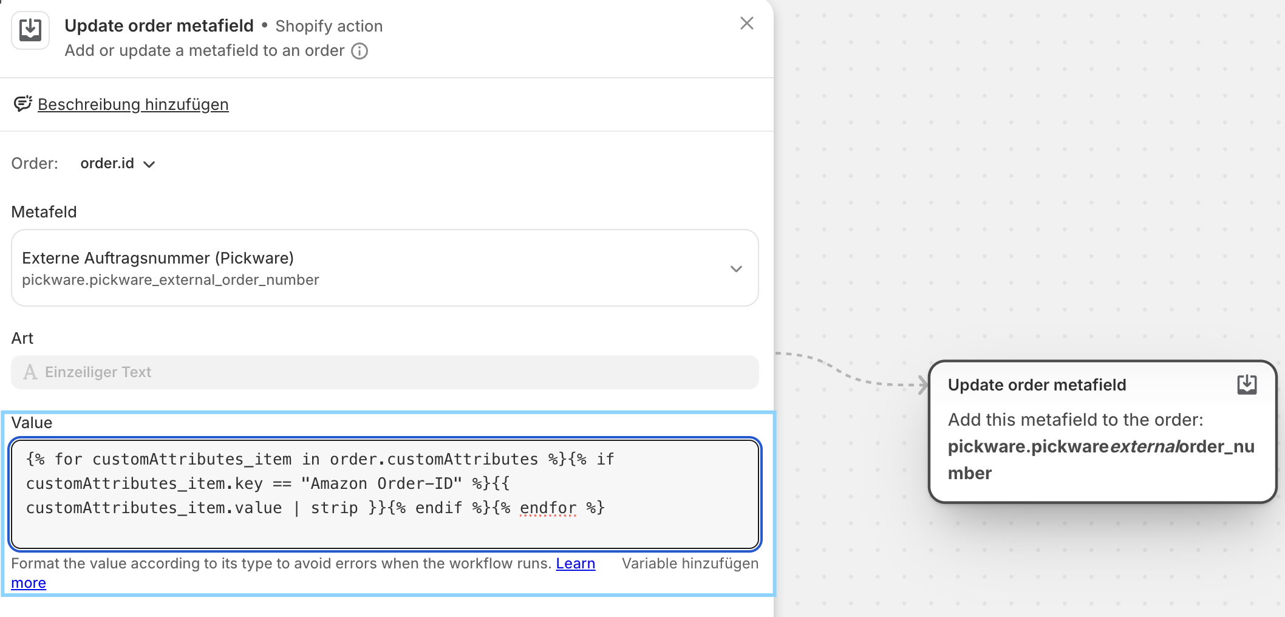The width and height of the screenshot is (1285, 617).
Task: Click the empty dotted workflow canvas
Action: click(1032, 182)
